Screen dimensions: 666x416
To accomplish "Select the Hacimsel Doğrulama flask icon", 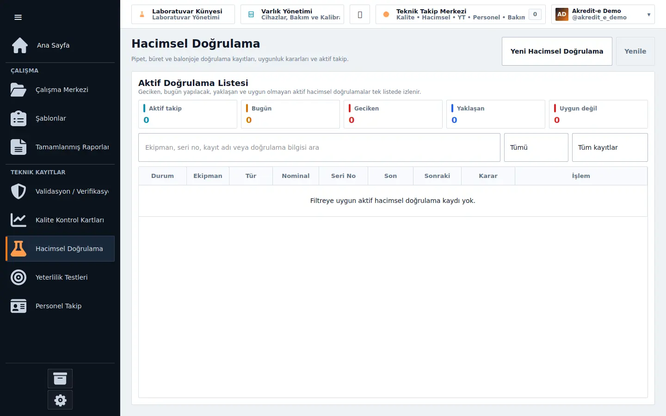I will (18, 249).
